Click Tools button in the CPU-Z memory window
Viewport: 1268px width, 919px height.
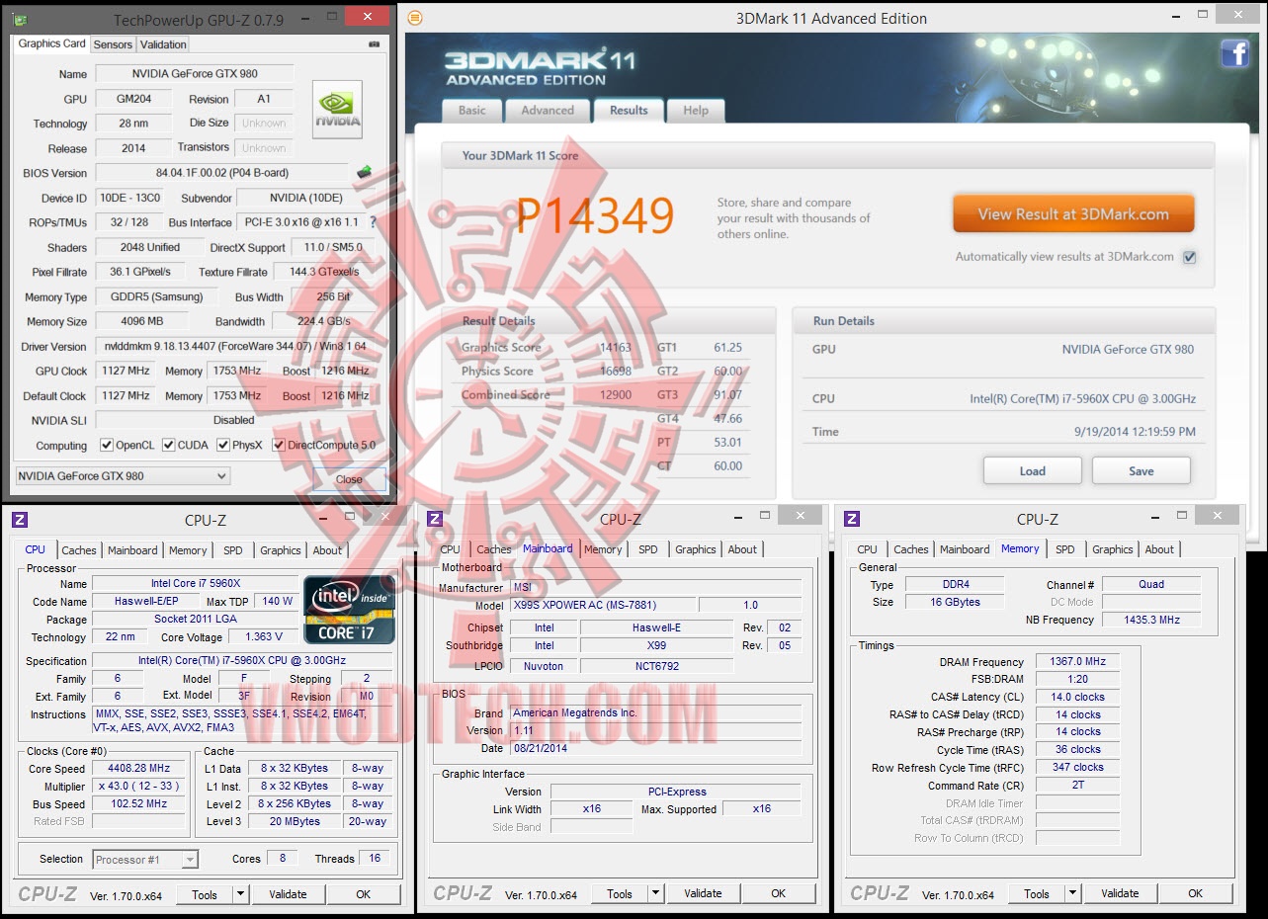coord(1037,893)
